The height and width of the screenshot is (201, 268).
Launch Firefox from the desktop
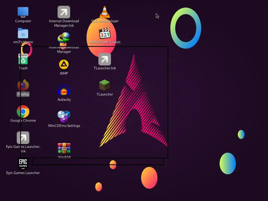pos(23,85)
